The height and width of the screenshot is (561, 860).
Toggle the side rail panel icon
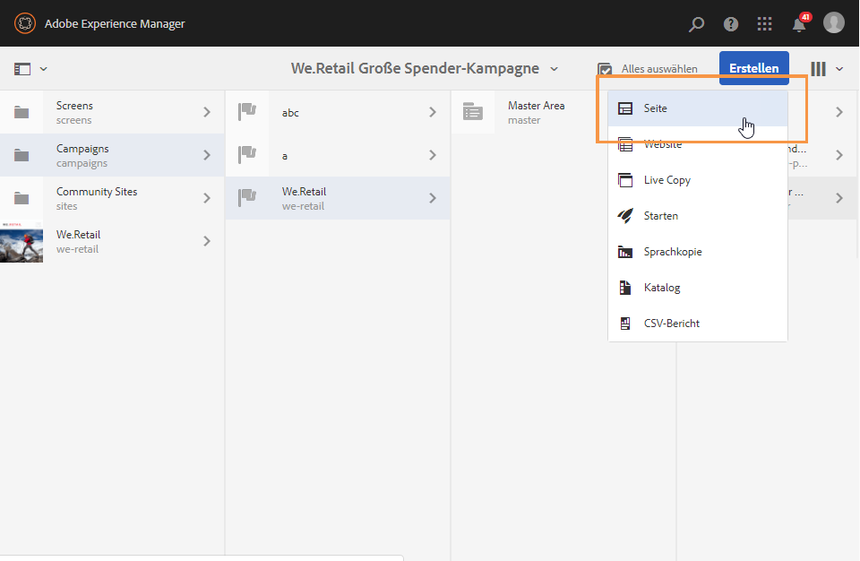point(23,69)
